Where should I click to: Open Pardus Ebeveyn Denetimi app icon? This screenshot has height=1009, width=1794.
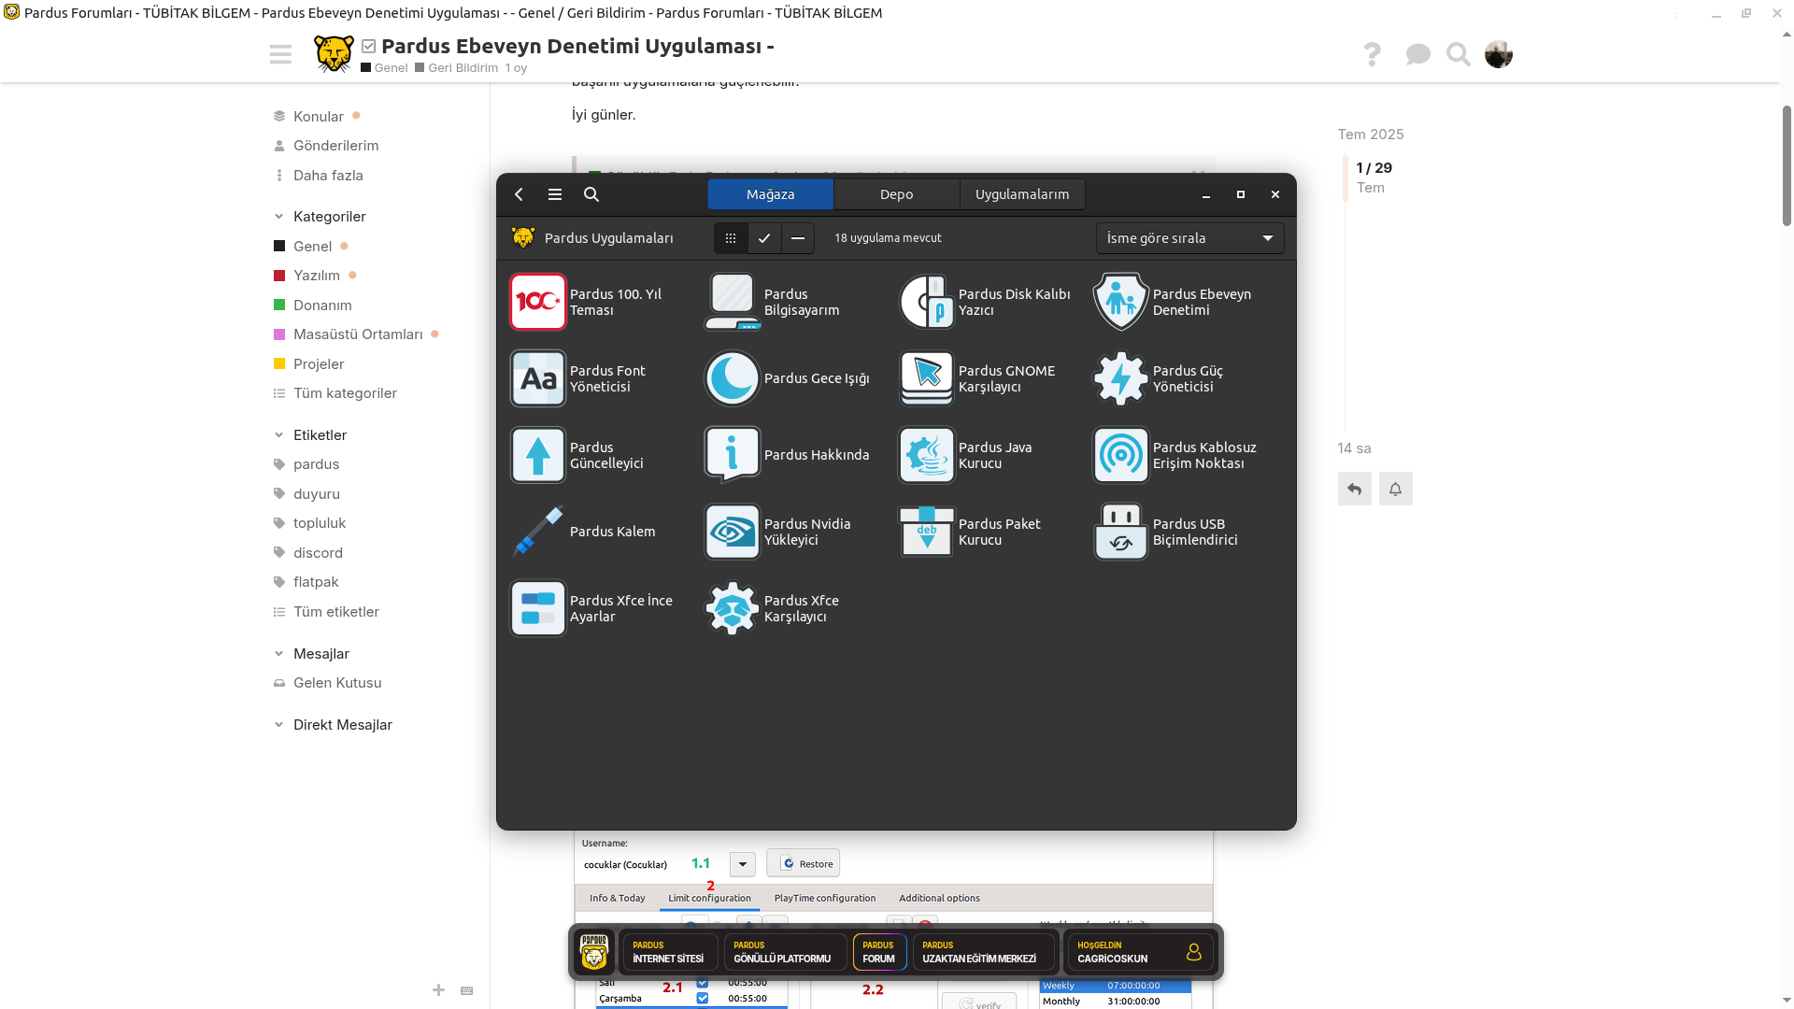[x=1120, y=302]
